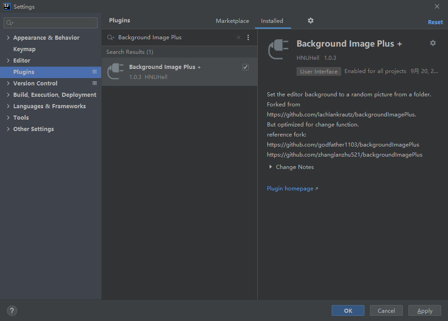The width and height of the screenshot is (448, 321).
Task: Switch to the Marketplace tab
Action: coord(232,21)
